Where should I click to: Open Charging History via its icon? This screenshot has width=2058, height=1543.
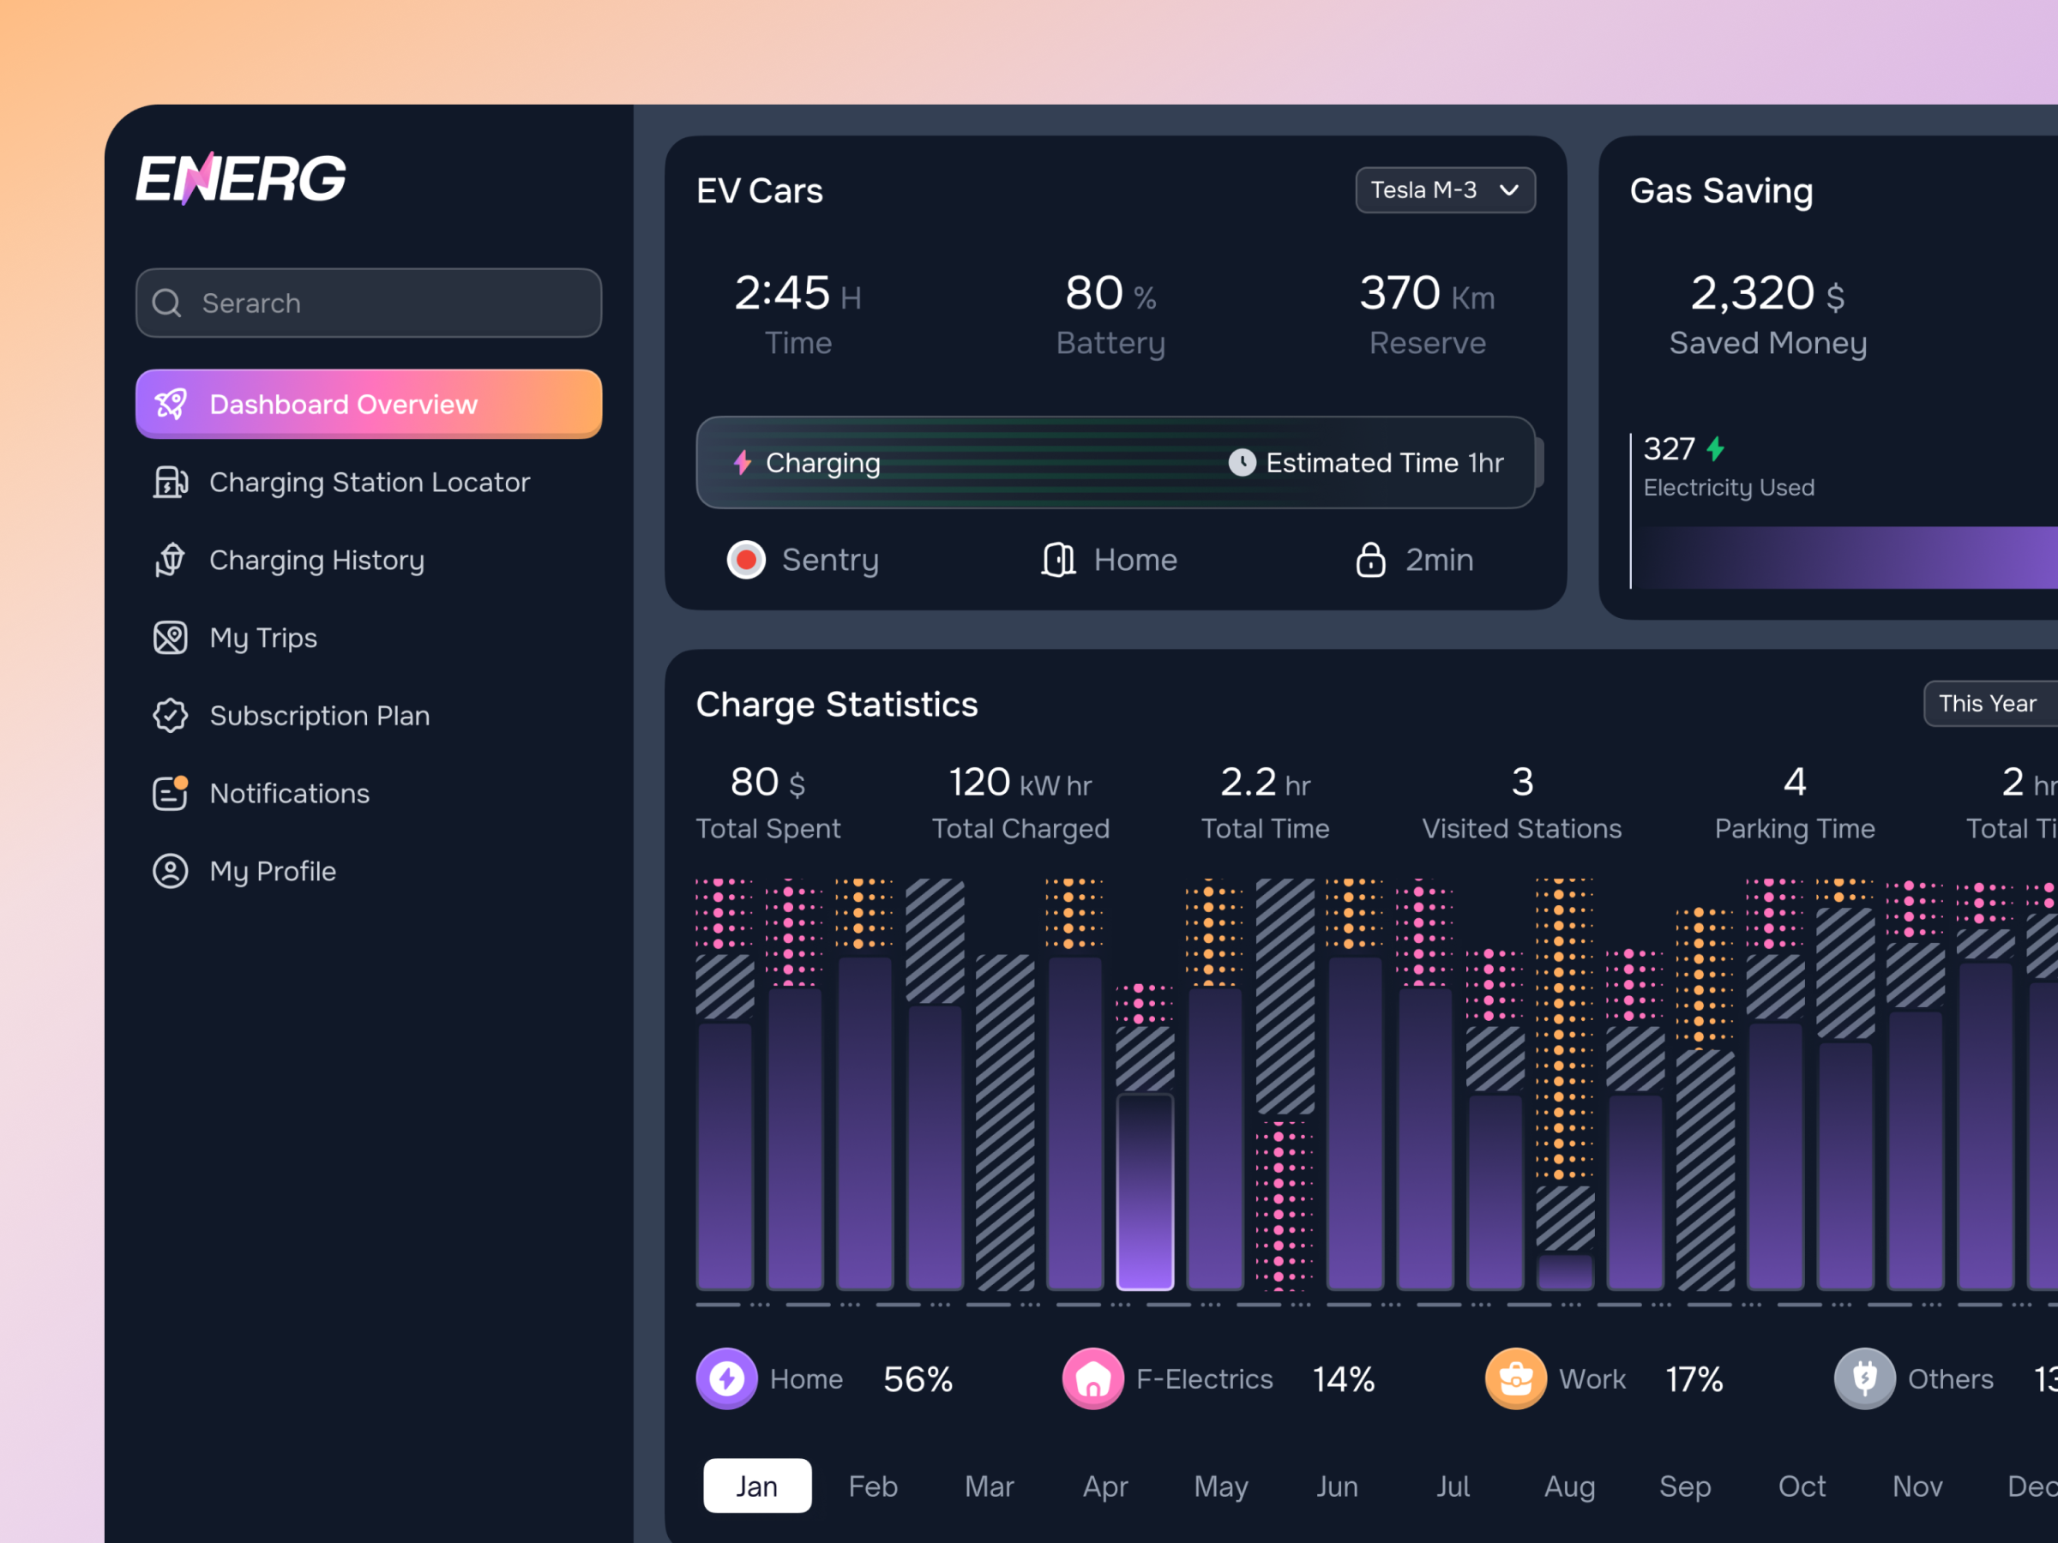click(x=171, y=560)
